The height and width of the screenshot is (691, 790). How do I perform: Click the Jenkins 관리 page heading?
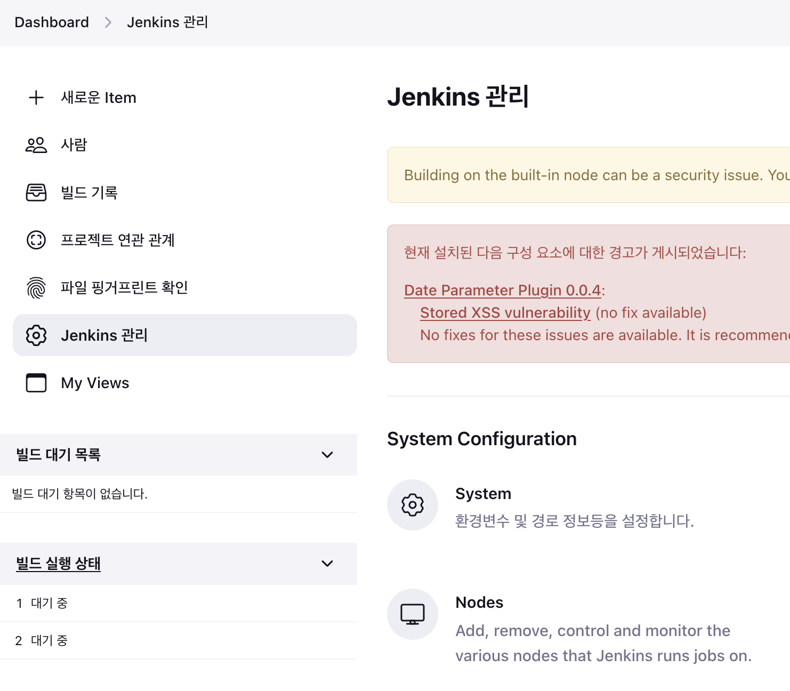tap(458, 97)
